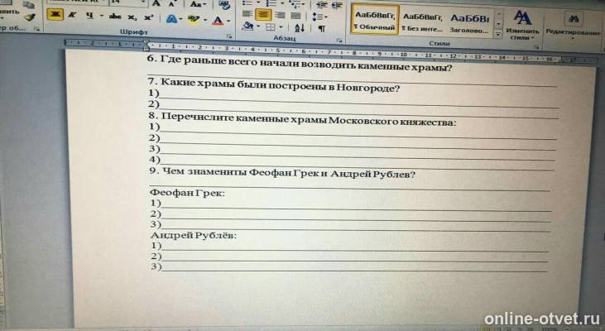Image resolution: width=605 pixels, height=331 pixels.
Task: Click Изменить стили AA icon
Action: click(522, 17)
